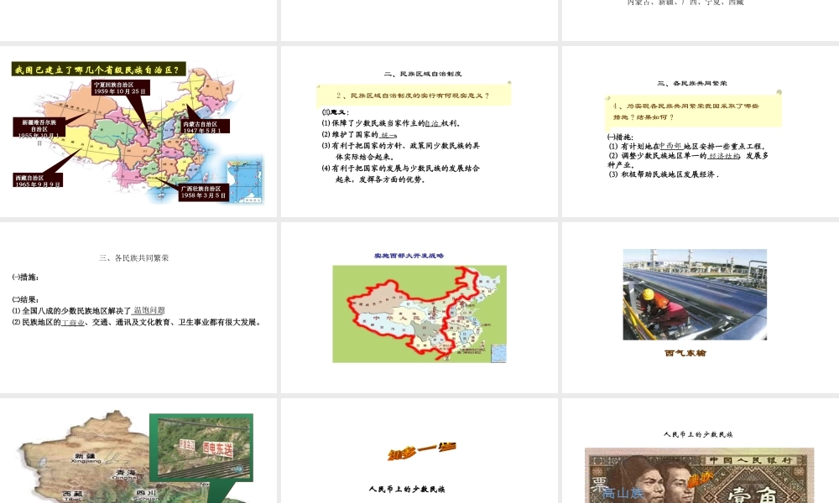Click the 宁夏回族自治区 label on map
839x503 pixels.
tap(120, 88)
